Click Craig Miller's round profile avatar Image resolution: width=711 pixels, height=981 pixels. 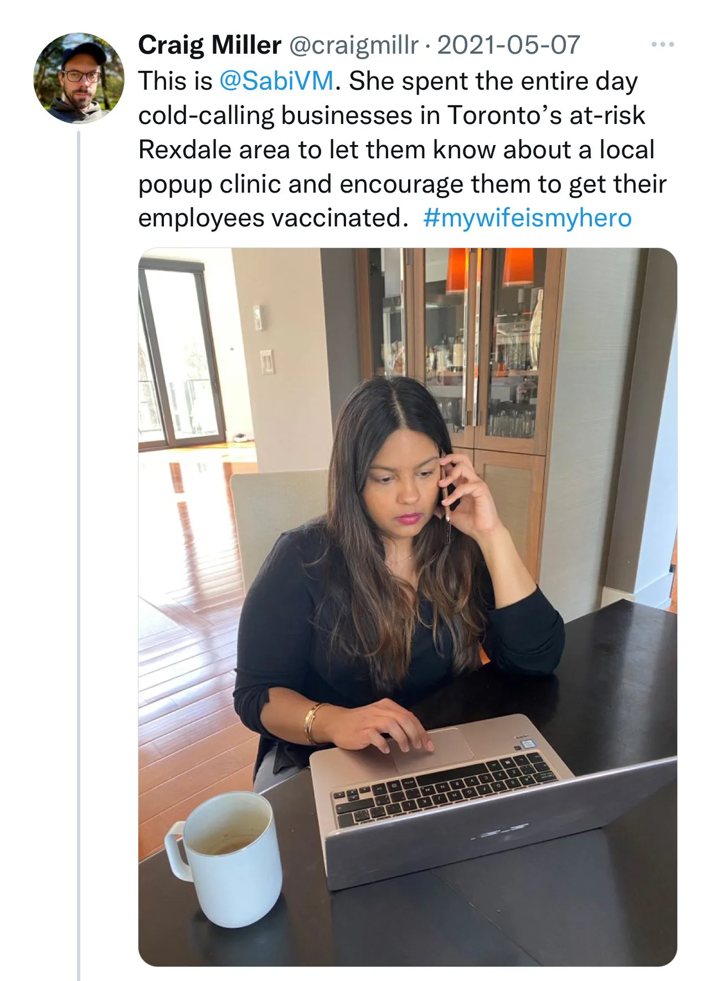tap(79, 78)
